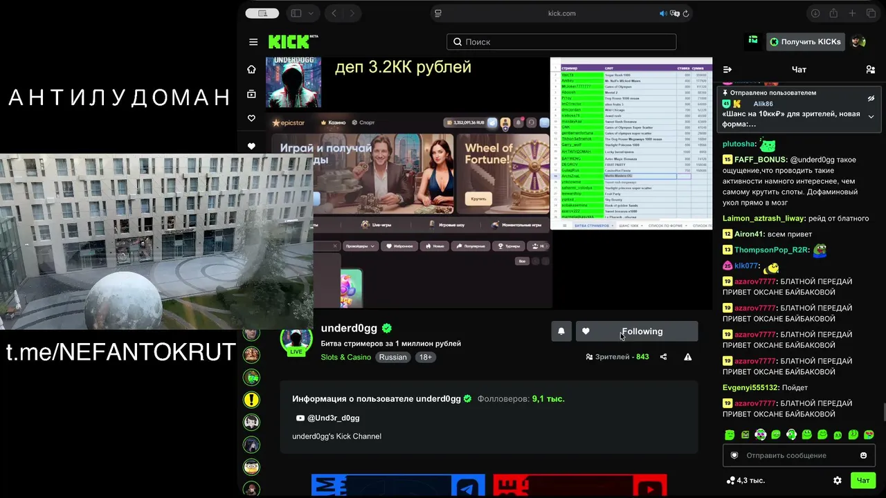Click the Отправить сообщение chat input
Image resolution: width=886 pixels, height=498 pixels.
pyautogui.click(x=799, y=455)
